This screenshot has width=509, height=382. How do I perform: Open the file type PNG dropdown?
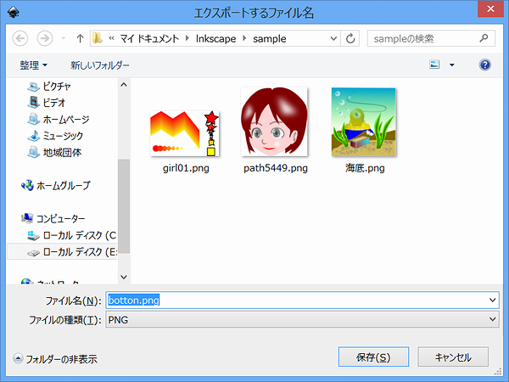point(492,319)
